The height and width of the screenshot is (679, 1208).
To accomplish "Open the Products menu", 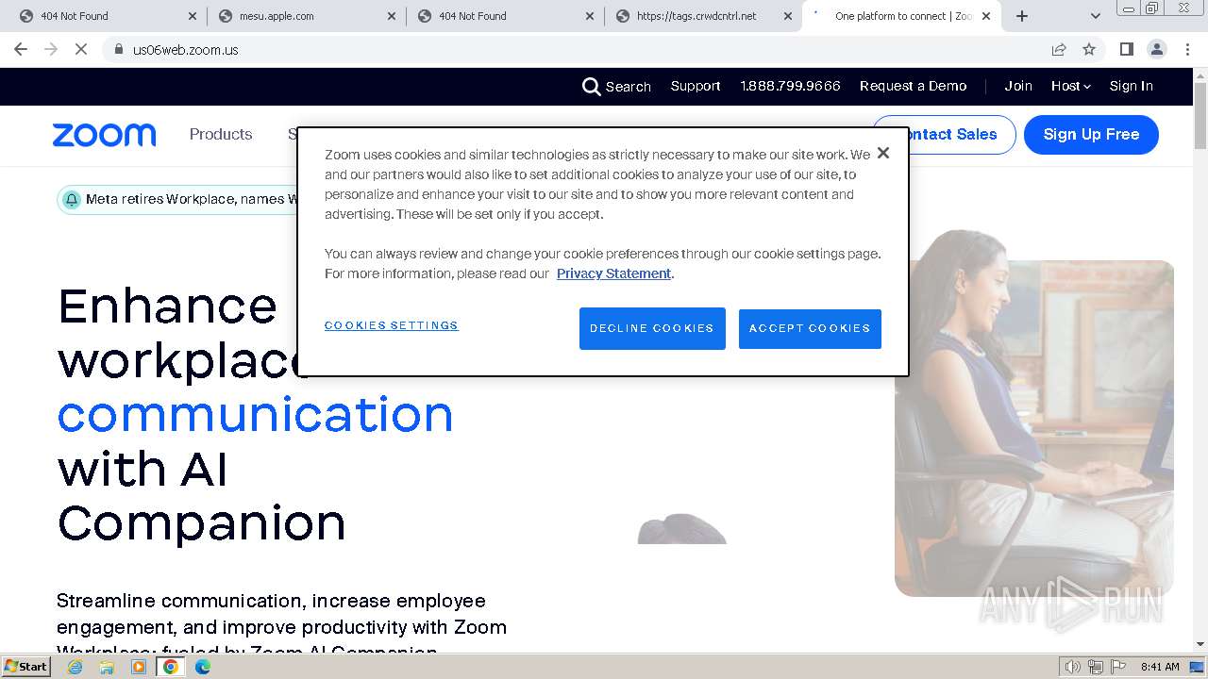I will point(221,134).
